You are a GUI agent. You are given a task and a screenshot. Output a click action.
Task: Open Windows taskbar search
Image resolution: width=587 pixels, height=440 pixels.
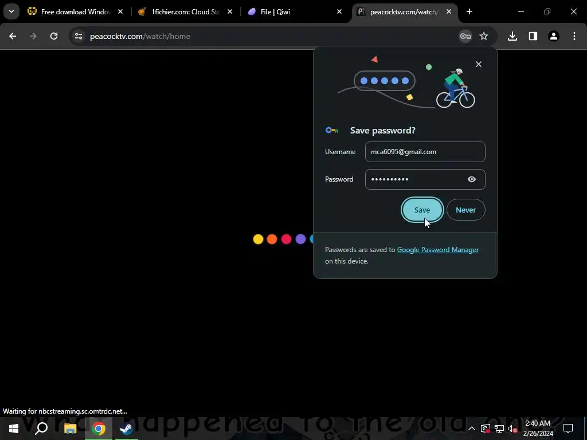tap(41, 429)
